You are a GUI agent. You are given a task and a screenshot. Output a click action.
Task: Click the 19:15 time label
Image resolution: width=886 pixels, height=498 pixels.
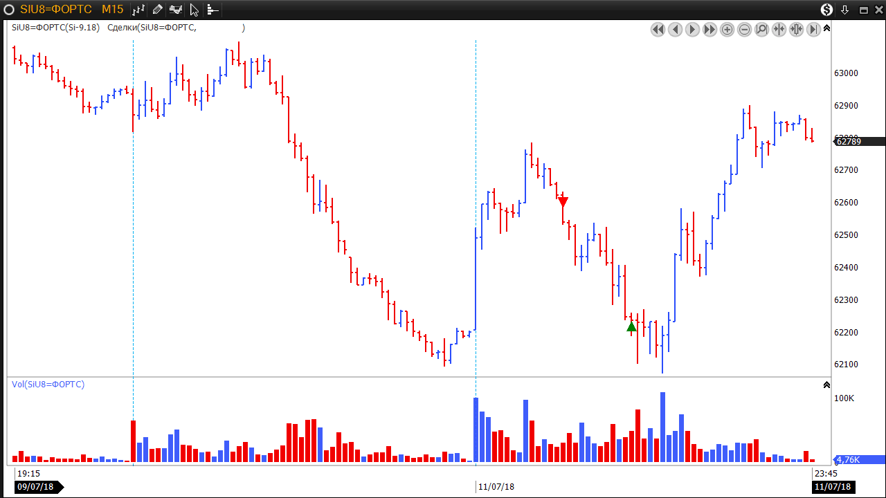28,474
